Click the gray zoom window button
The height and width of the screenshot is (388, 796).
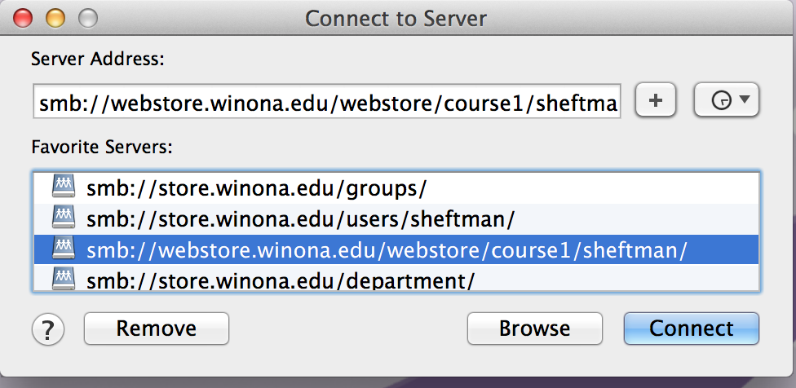[86, 17]
